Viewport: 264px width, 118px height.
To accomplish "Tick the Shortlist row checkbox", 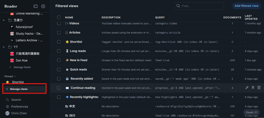I will coord(59,42).
